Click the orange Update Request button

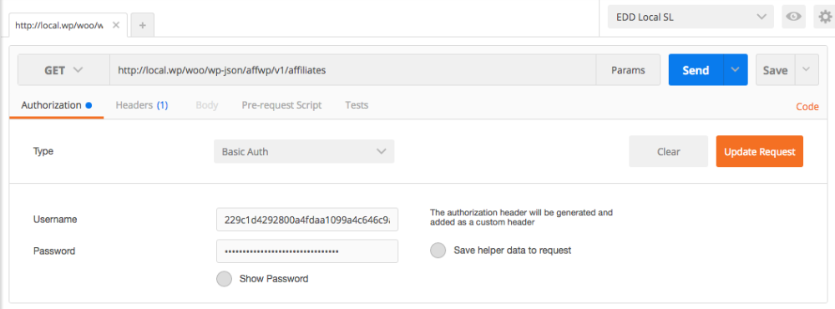[759, 151]
